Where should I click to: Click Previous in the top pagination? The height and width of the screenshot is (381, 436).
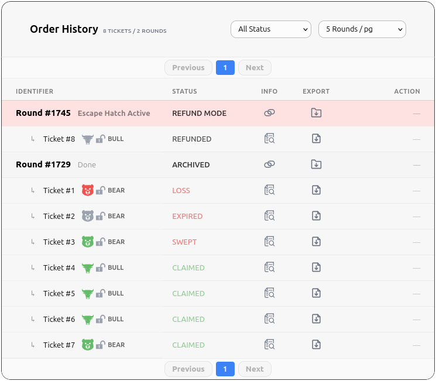point(188,68)
